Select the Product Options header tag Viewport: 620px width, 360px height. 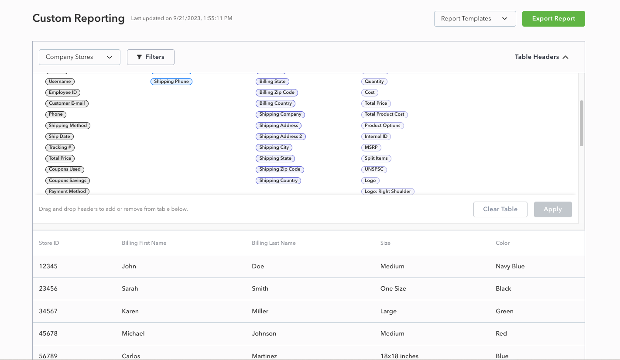[x=382, y=126]
